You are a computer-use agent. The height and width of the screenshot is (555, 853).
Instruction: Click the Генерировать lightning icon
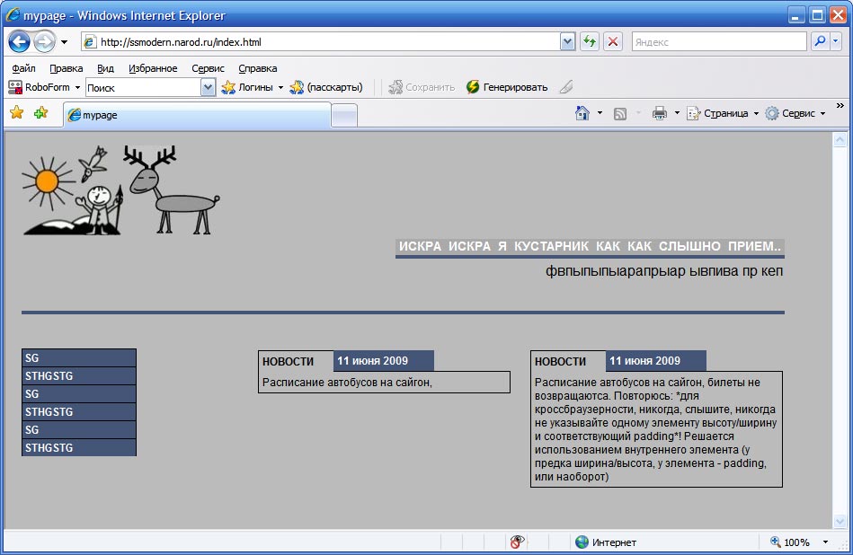[x=473, y=87]
